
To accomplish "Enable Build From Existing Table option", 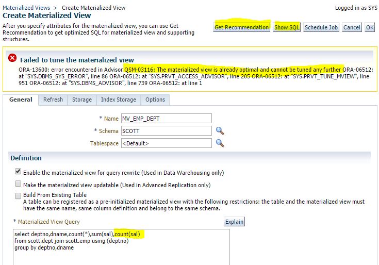I will pos(18,195).
